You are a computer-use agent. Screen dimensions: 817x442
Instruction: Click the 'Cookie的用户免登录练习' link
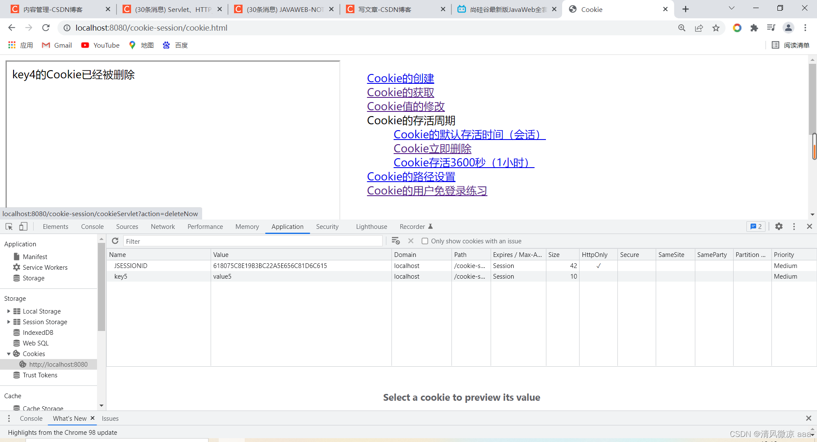[427, 191]
